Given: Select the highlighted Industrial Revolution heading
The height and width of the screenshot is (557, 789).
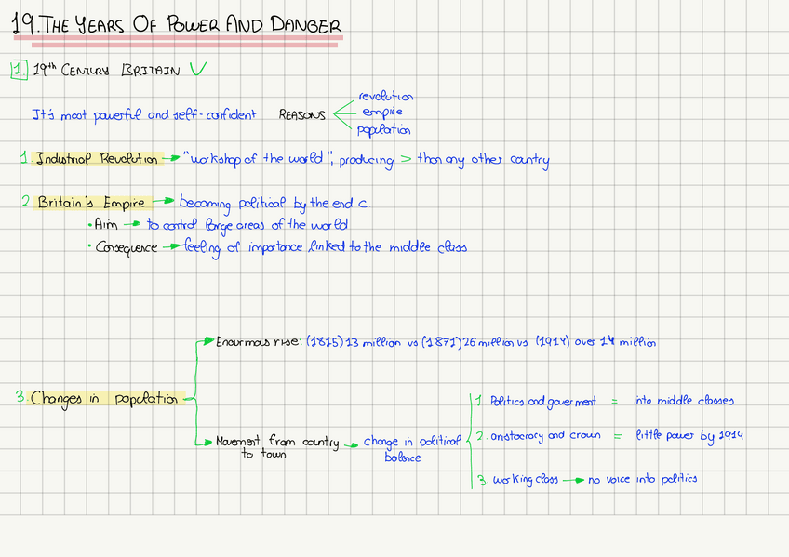Looking at the screenshot, I should pos(97,159).
